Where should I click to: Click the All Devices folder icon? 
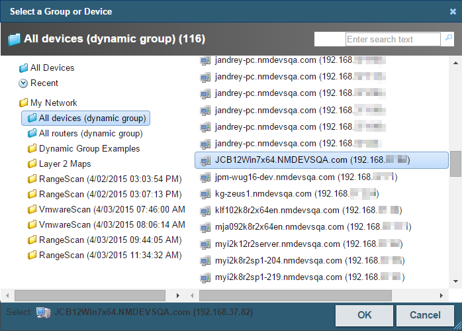pyautogui.click(x=23, y=68)
